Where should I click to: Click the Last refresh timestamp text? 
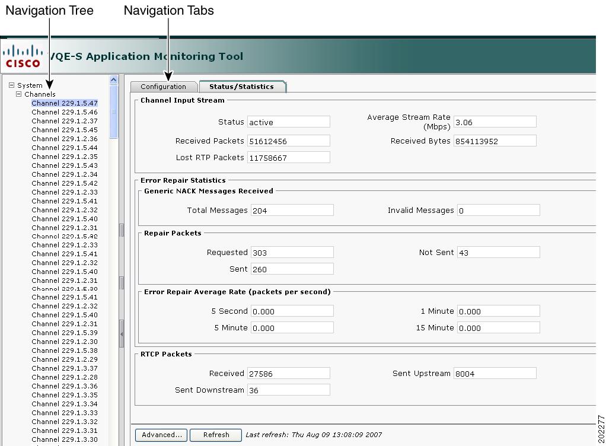click(314, 435)
